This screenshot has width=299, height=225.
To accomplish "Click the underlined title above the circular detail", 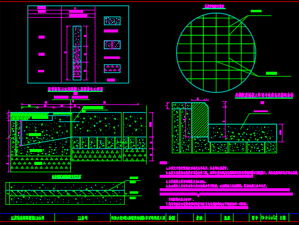I will click(214, 7).
